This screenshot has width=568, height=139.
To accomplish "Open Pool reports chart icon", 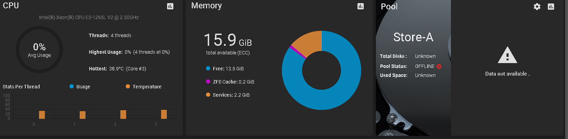I will click(551, 7).
